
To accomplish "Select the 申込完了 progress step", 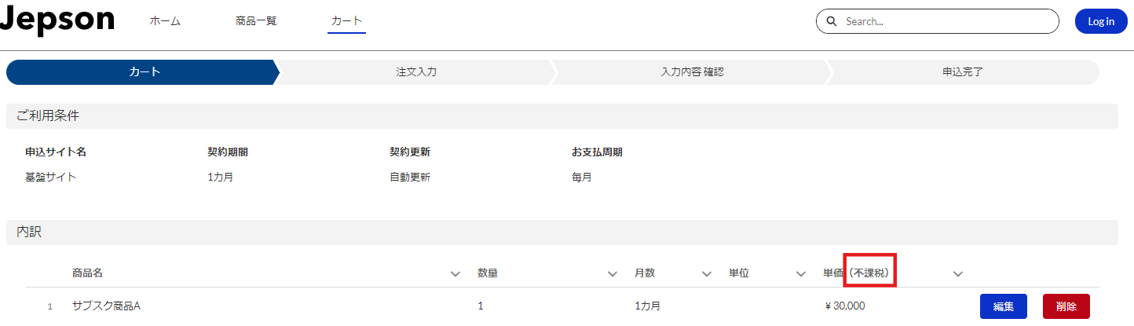I will (963, 71).
